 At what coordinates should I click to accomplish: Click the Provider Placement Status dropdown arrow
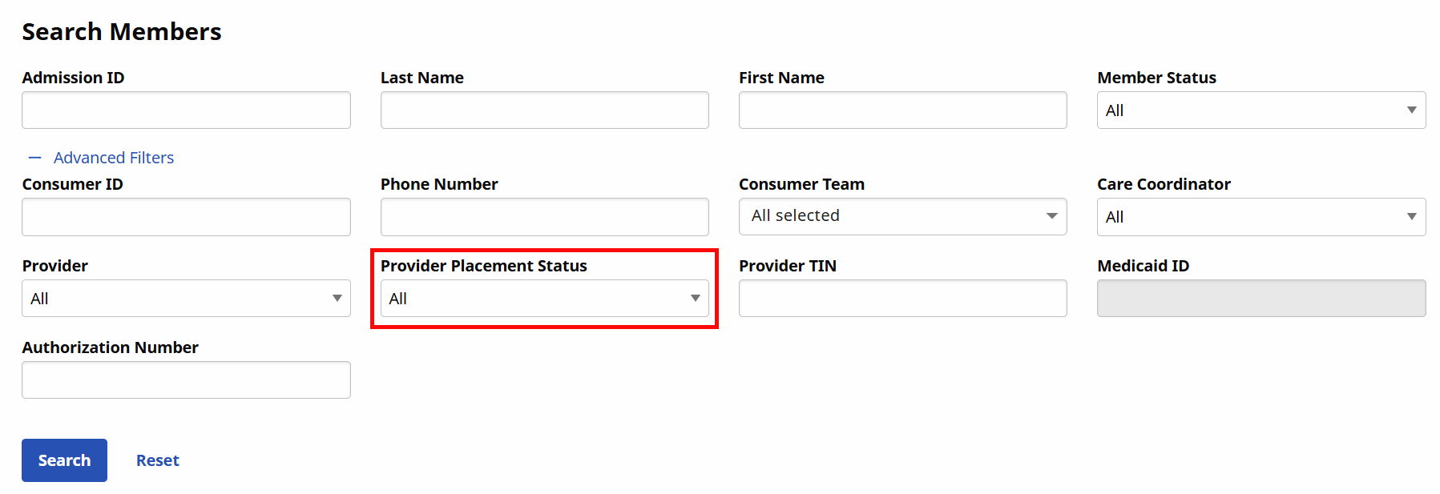pos(695,299)
